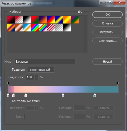This screenshot has width=127, height=131.
Task: Click the gradient bar to add a stop
Action: [x=63, y=89]
